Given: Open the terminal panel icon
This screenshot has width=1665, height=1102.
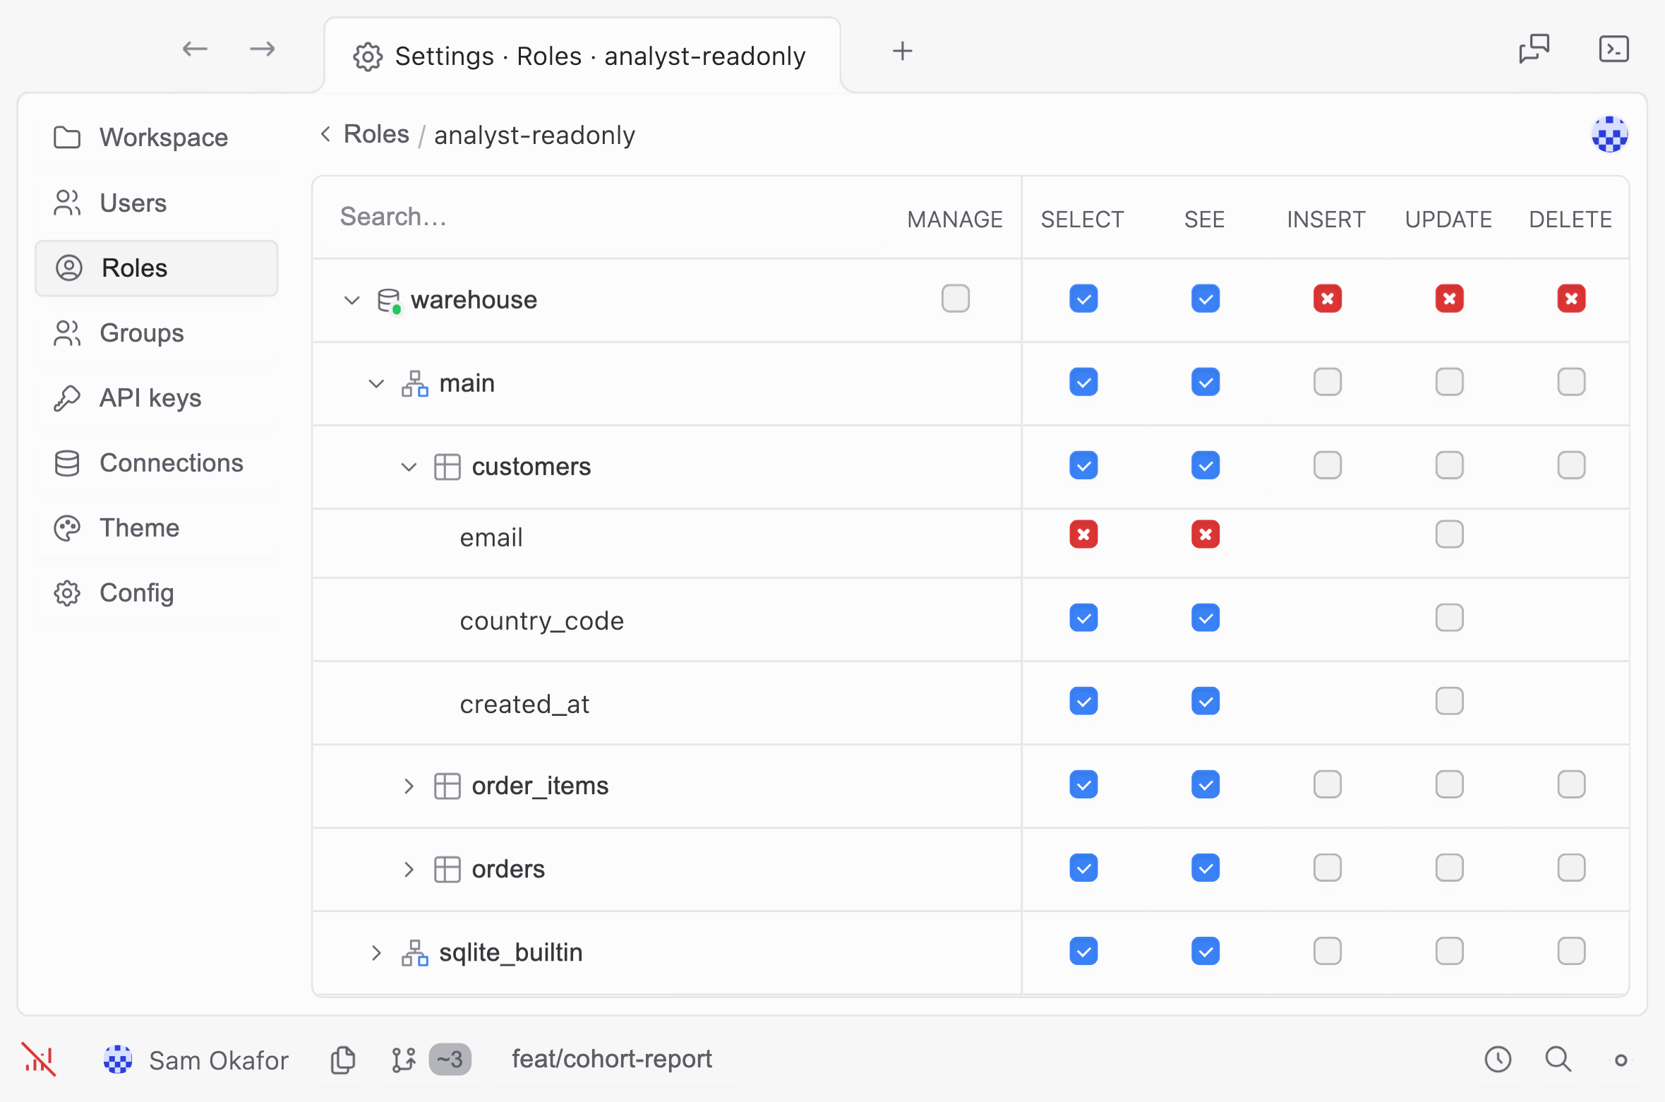Looking at the screenshot, I should (x=1613, y=49).
